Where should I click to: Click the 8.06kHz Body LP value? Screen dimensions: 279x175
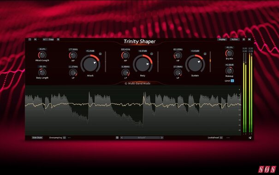coord(125,67)
